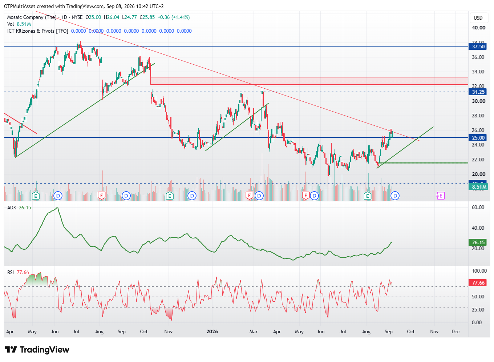
Task: Click the dividend D marker near December 2025
Action: tap(192, 196)
